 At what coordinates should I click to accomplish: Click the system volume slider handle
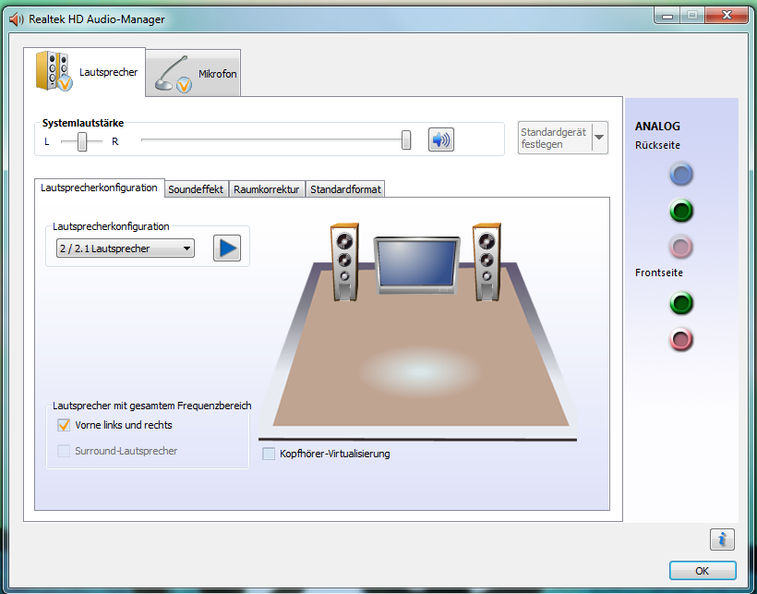406,140
